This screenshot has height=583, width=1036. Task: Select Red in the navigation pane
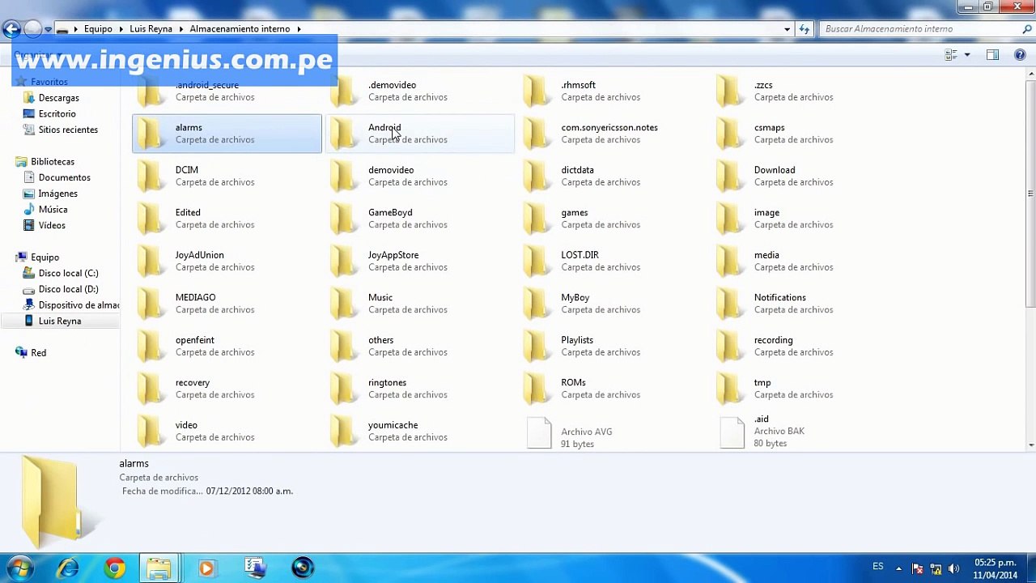(38, 353)
